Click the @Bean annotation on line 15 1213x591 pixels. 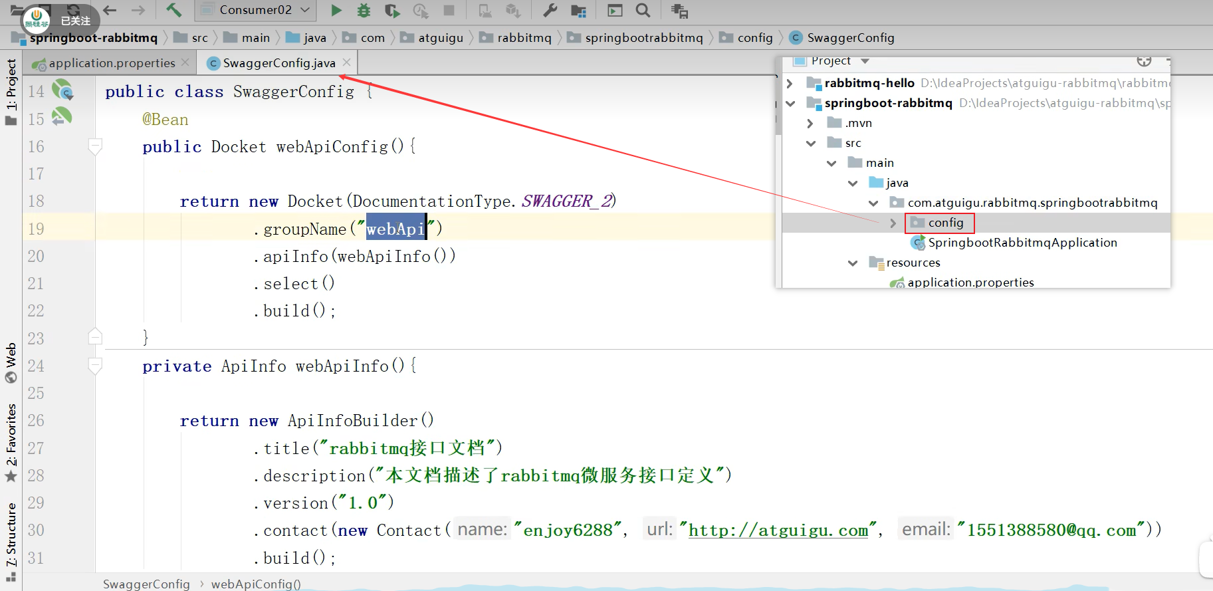165,120
